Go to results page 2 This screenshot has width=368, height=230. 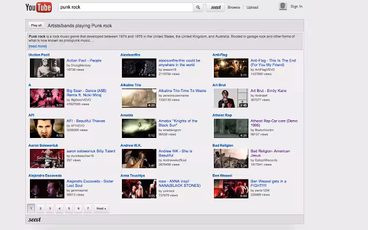(x=40, y=208)
